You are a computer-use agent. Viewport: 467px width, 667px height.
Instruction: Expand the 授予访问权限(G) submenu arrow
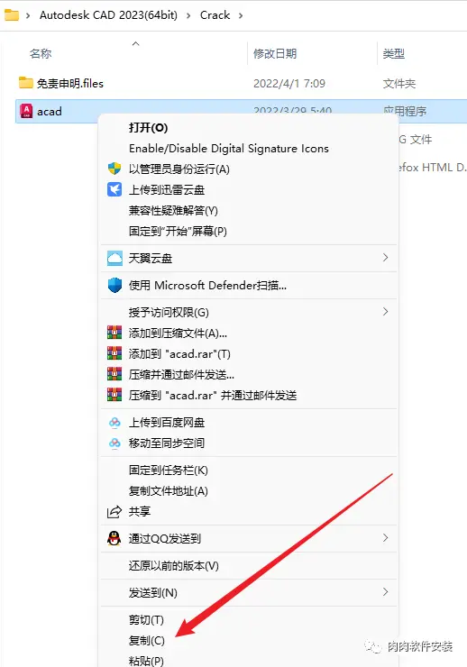[385, 312]
